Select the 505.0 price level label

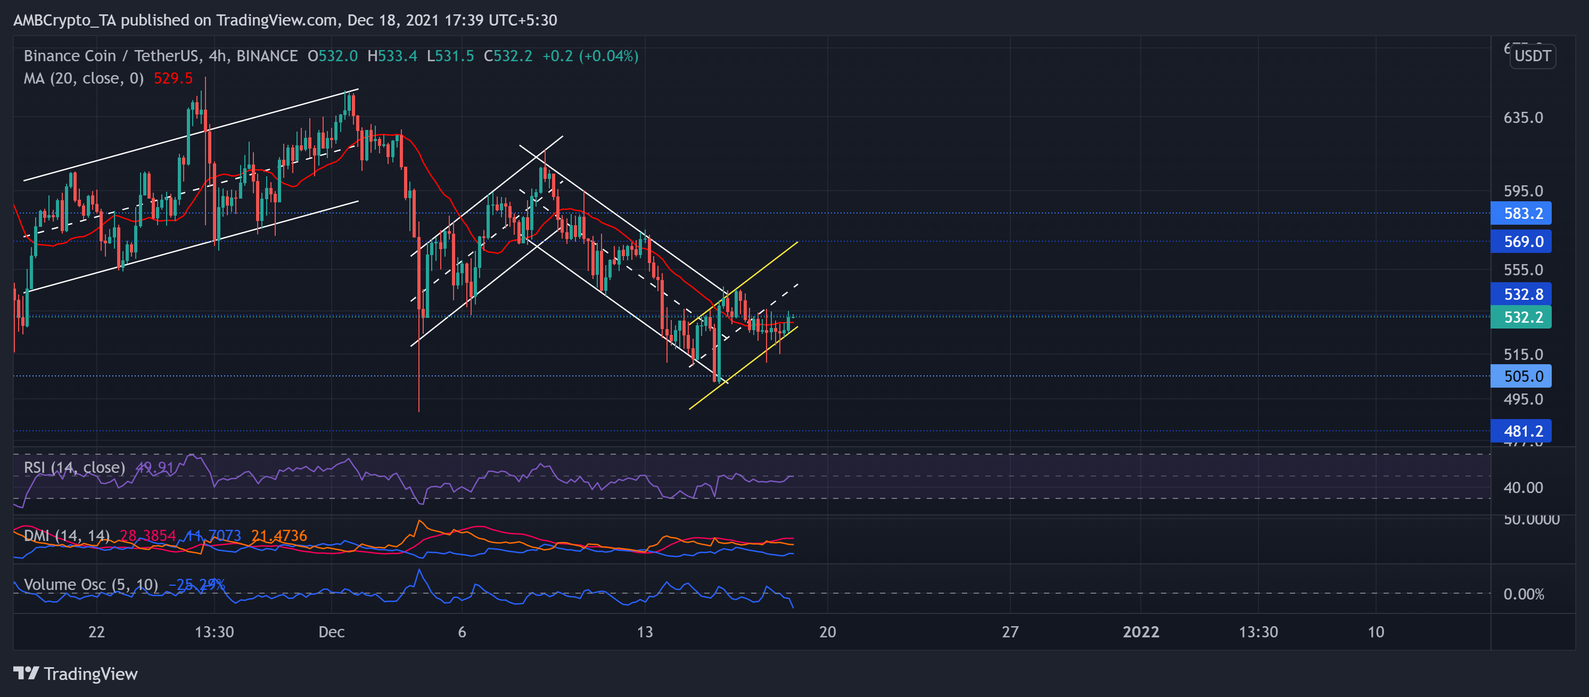click(1520, 376)
